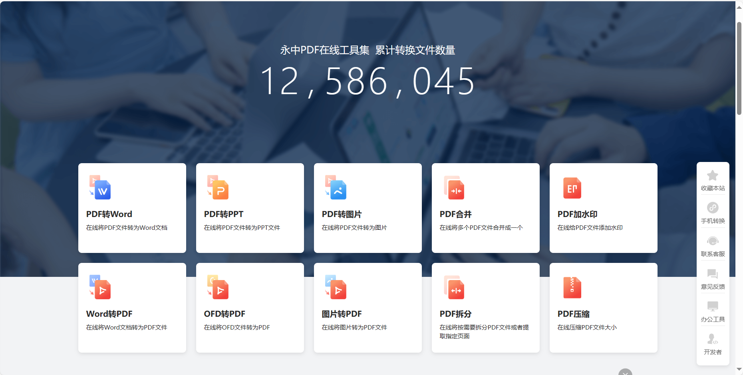Bookmark site via 收藏本站 star

tap(713, 176)
